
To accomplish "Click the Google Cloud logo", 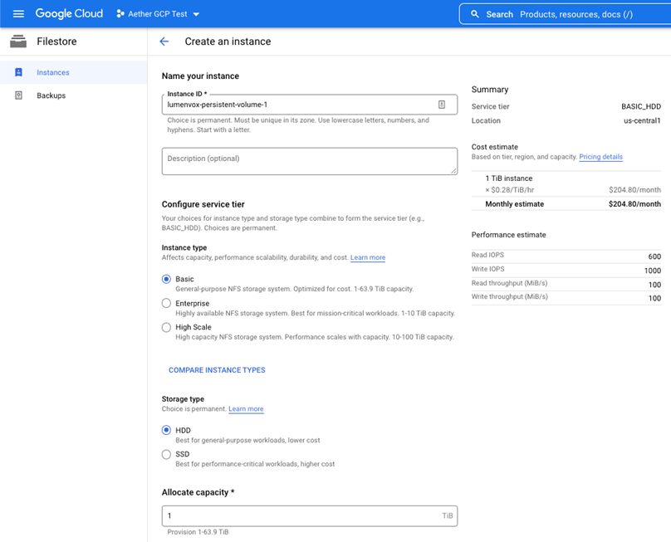I will click(x=69, y=14).
